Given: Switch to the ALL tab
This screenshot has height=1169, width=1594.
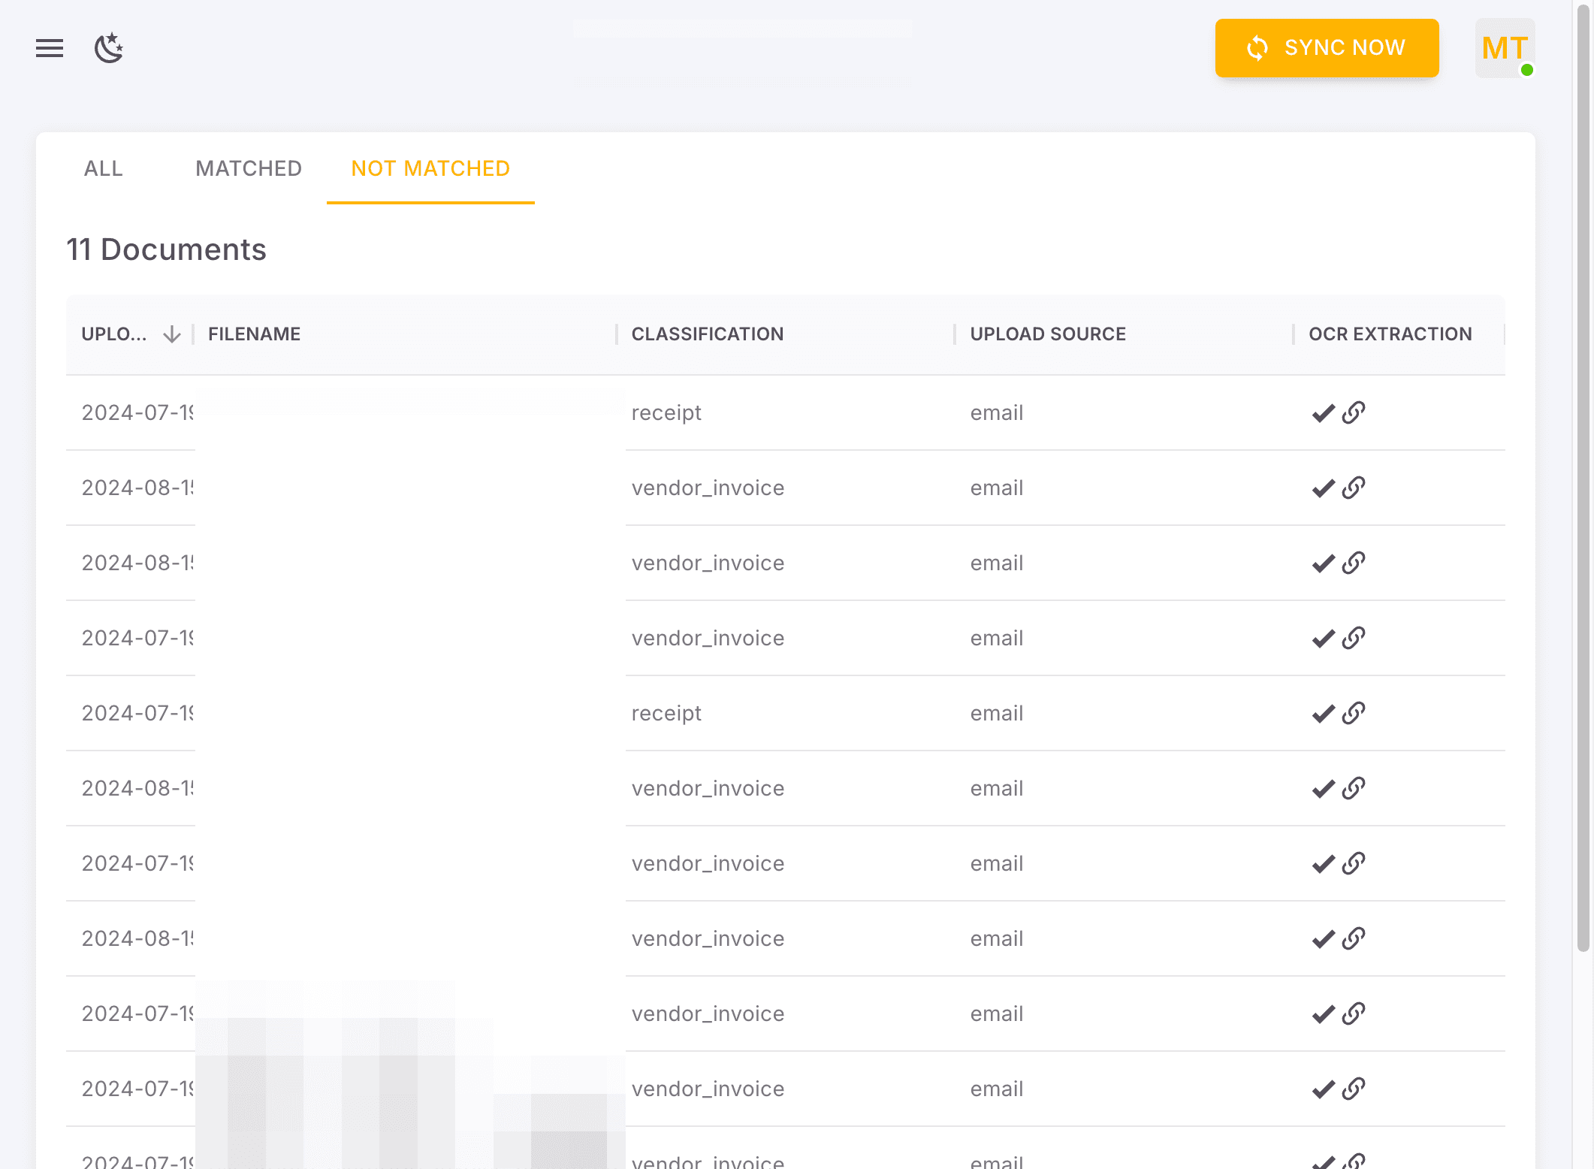Looking at the screenshot, I should pos(102,168).
